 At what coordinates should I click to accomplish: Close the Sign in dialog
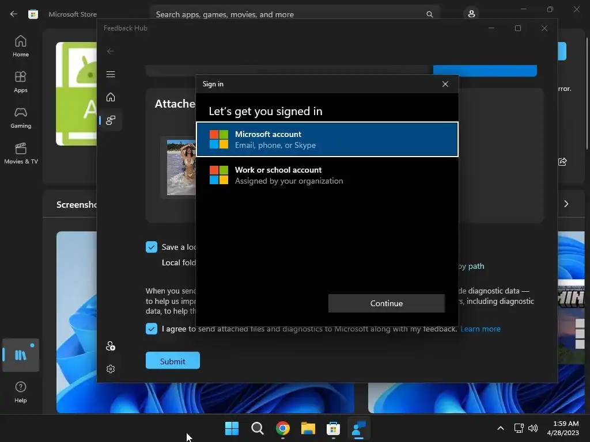point(445,84)
